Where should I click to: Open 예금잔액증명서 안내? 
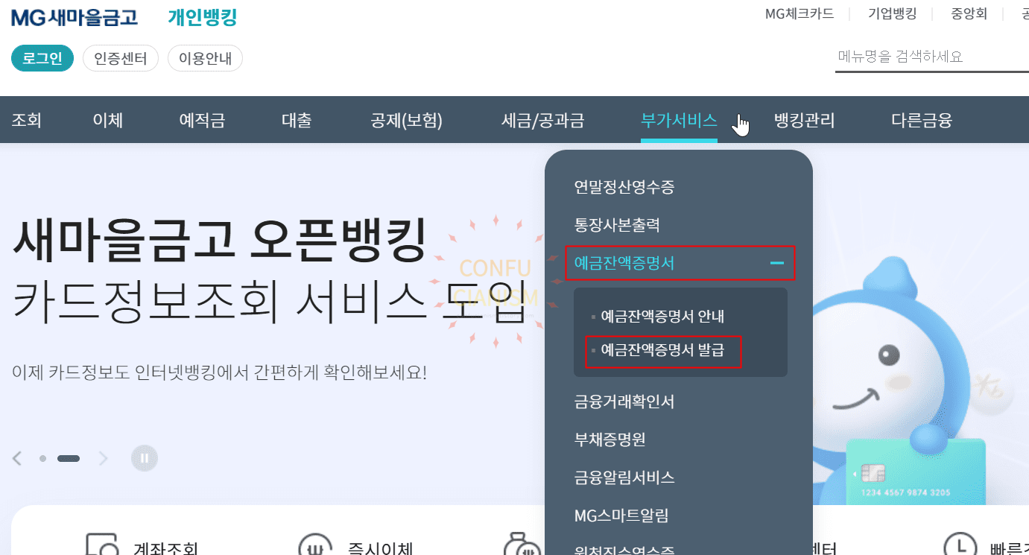662,317
